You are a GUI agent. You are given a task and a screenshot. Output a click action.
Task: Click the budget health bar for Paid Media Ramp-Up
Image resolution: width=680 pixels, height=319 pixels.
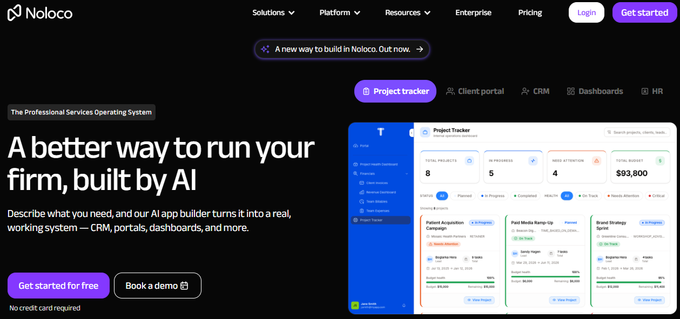coord(545,276)
